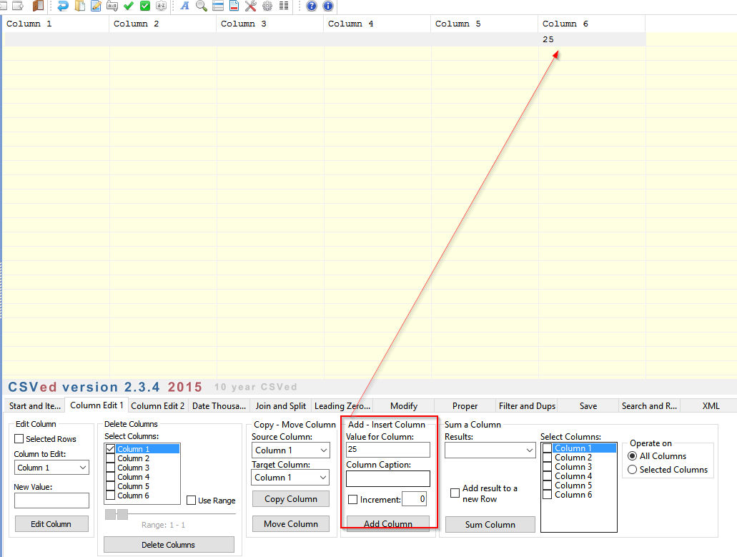Select the cell containing 25

[591, 39]
